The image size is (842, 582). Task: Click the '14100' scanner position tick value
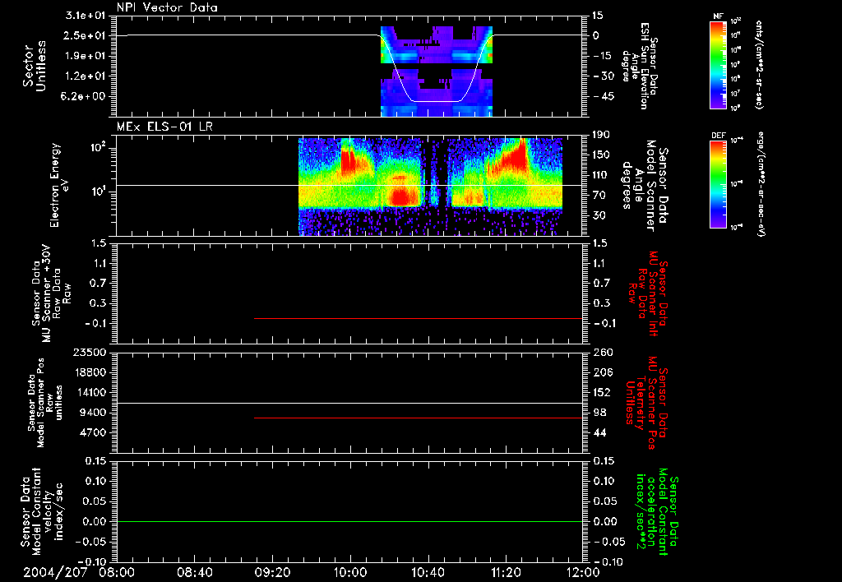click(90, 392)
